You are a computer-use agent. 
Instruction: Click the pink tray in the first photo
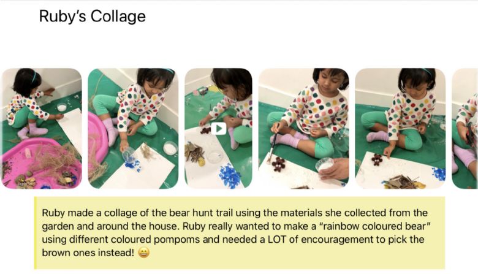[40, 163]
